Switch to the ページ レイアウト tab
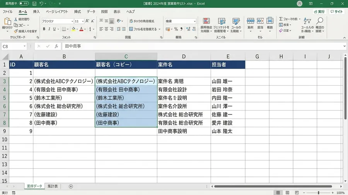Screen dimensions: 348x195 coord(57,12)
